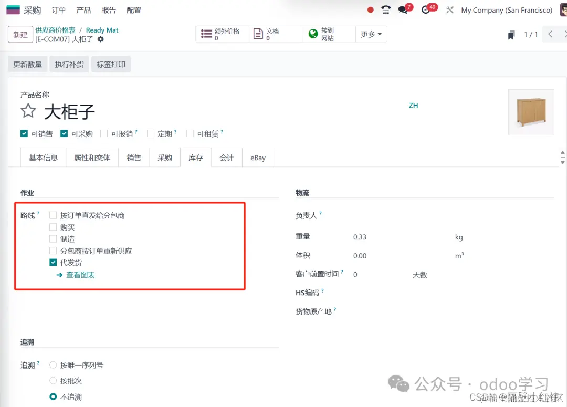Switch to 属性和变体 tab
The image size is (567, 407).
tap(92, 158)
